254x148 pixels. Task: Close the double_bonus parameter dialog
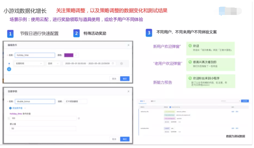point(129,91)
